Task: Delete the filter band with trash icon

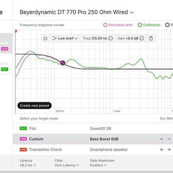Action: tap(151, 38)
